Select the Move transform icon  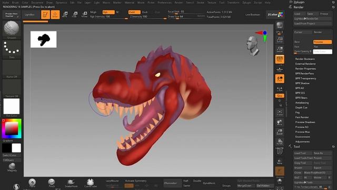[x=65, y=15]
